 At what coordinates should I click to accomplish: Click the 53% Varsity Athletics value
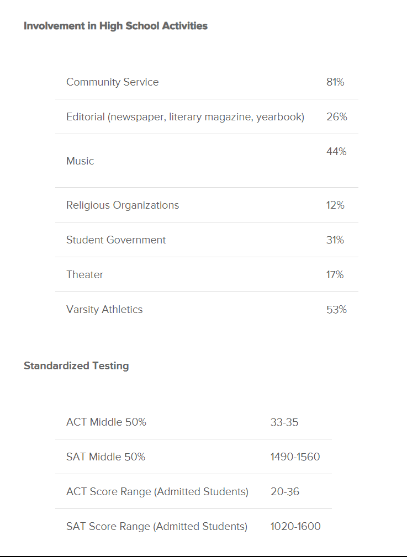[336, 310]
